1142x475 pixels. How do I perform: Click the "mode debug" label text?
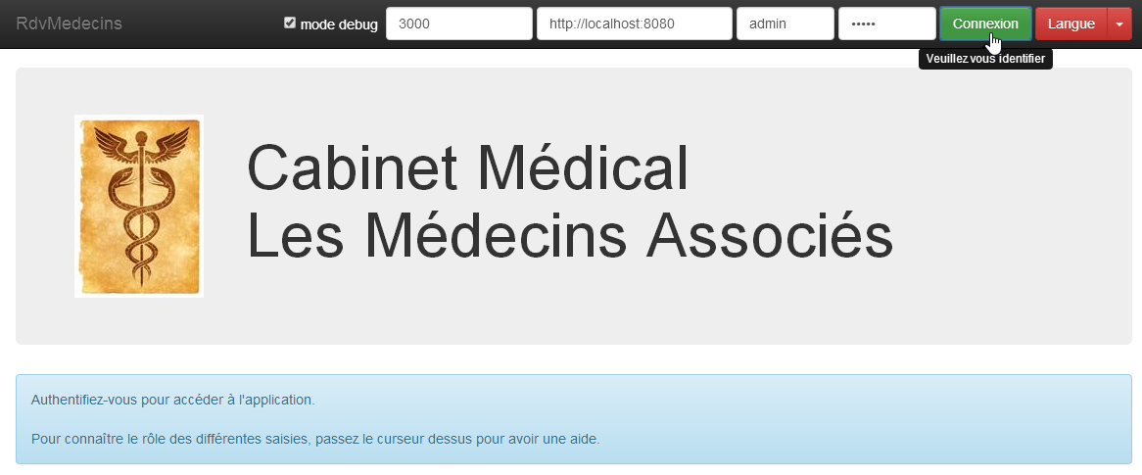click(339, 24)
